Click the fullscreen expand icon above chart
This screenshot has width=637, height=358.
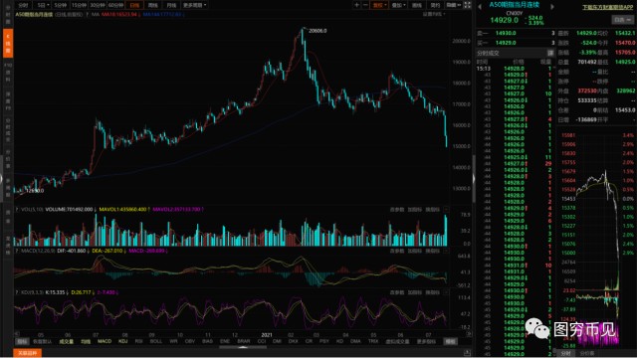pos(468,5)
